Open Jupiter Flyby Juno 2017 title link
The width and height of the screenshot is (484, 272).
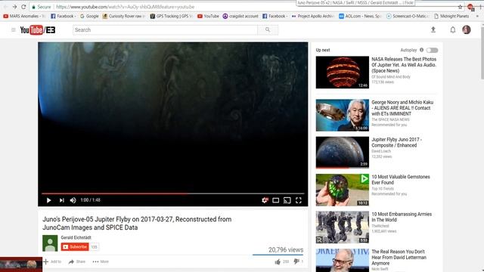396,142
